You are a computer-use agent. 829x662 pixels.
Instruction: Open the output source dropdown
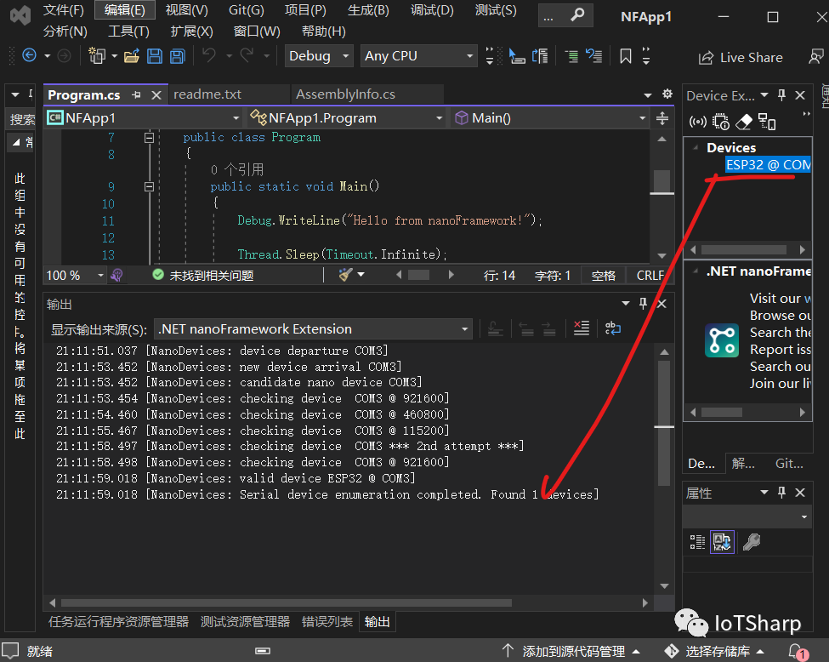click(313, 328)
